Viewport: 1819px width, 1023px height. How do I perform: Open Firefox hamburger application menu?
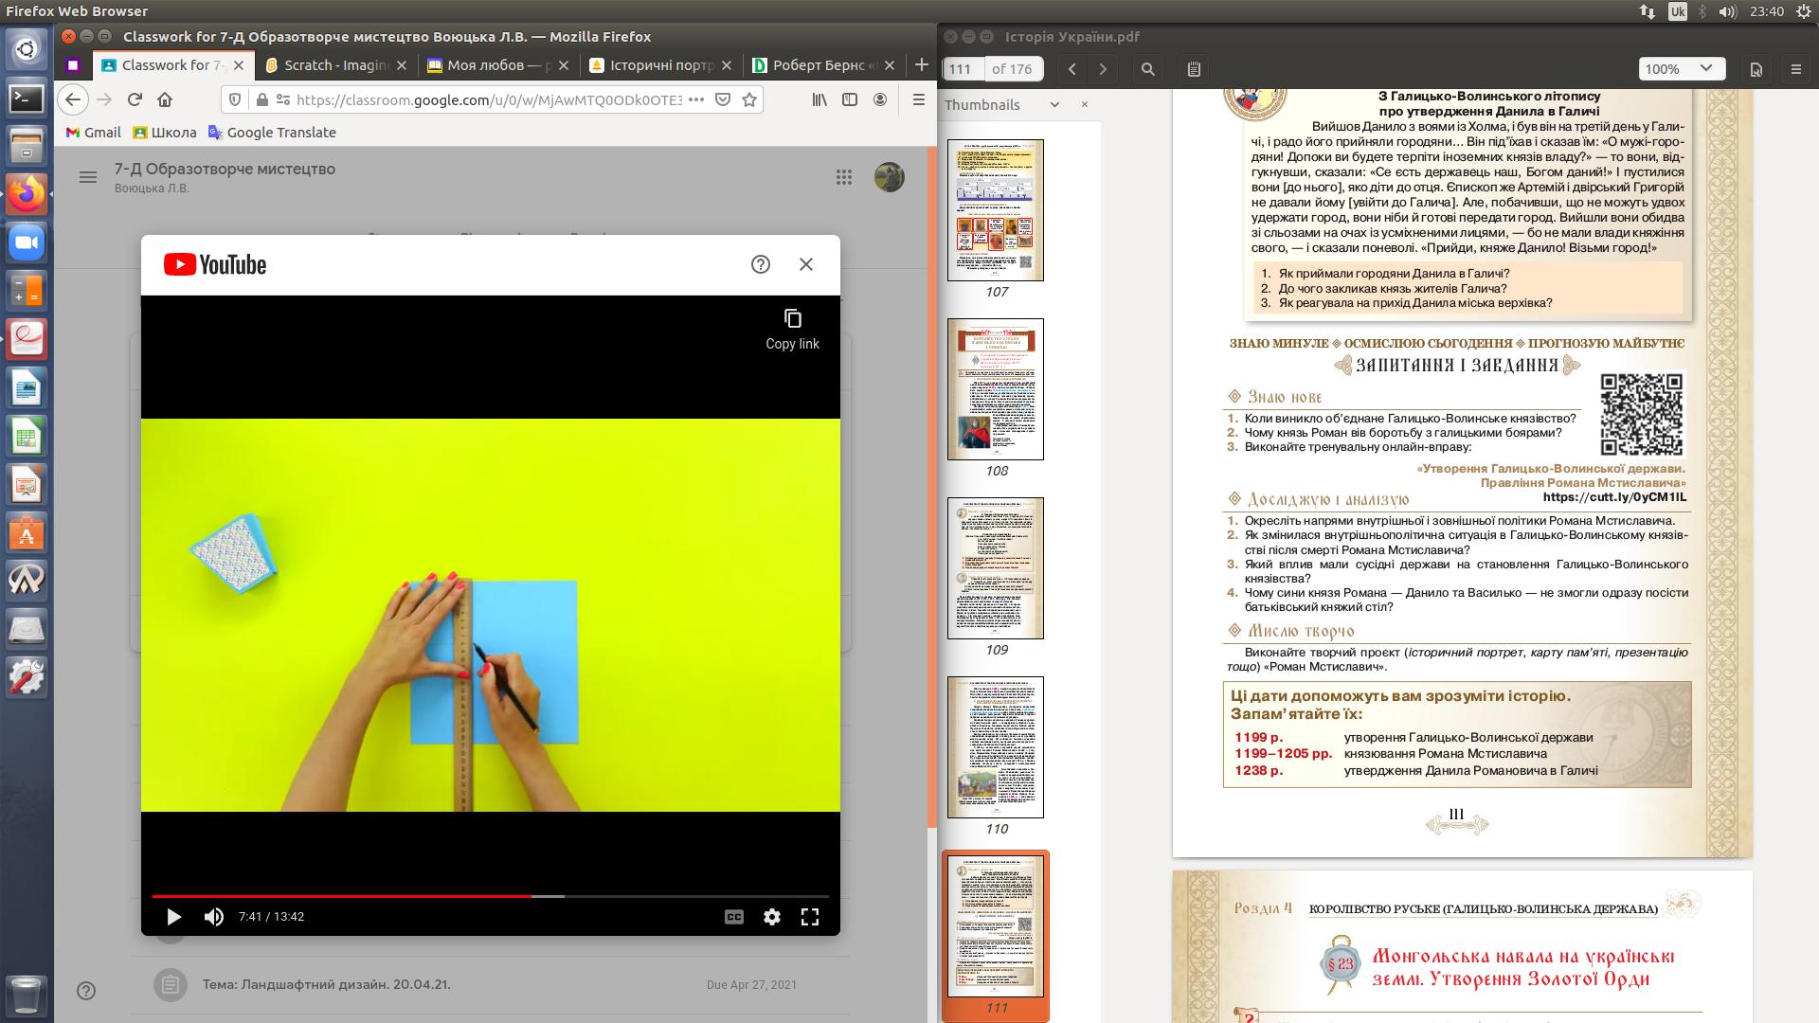(918, 99)
